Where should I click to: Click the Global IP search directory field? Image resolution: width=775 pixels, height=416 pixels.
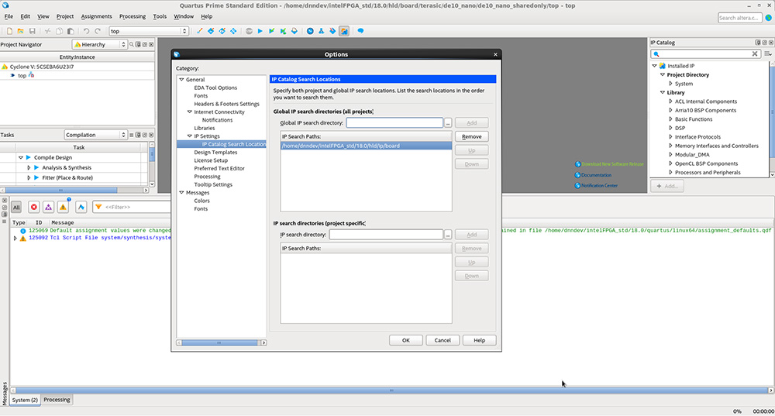point(394,123)
